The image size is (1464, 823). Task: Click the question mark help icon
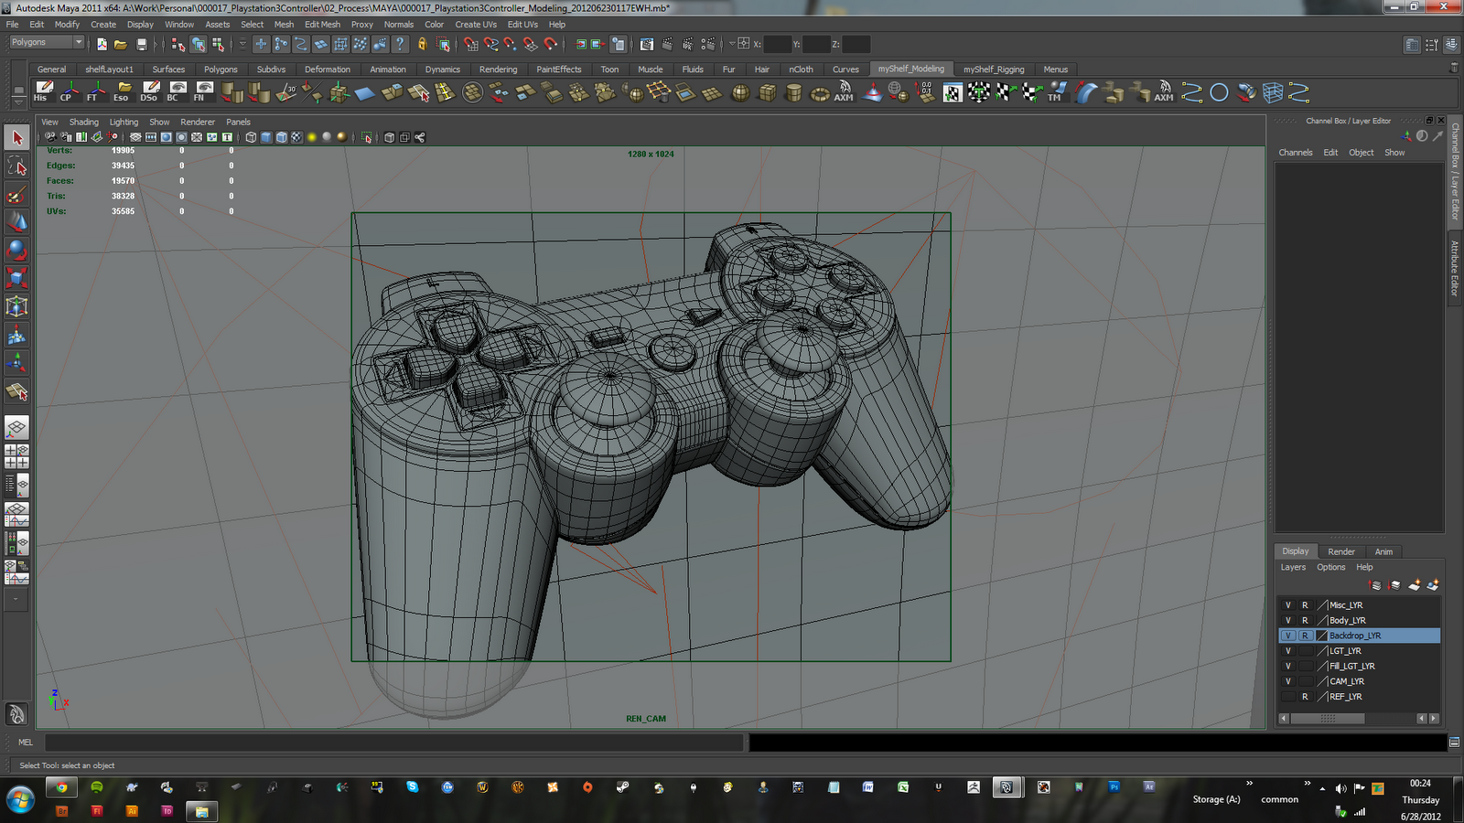pyautogui.click(x=400, y=44)
